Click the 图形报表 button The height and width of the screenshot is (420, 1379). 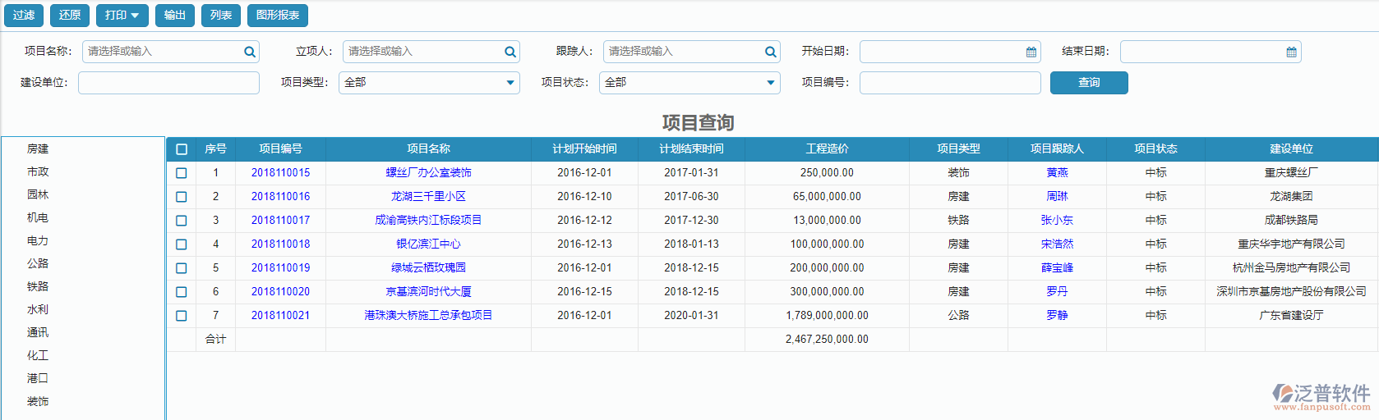pos(277,15)
